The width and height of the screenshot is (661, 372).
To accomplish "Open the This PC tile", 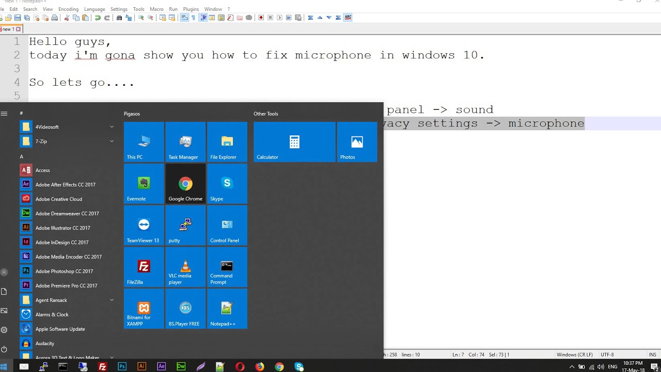I will 144,142.
